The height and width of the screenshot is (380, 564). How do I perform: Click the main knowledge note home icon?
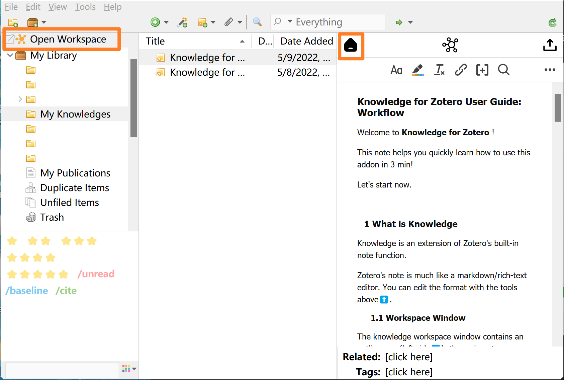351,46
